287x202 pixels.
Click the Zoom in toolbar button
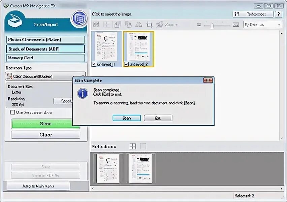pos(167,25)
